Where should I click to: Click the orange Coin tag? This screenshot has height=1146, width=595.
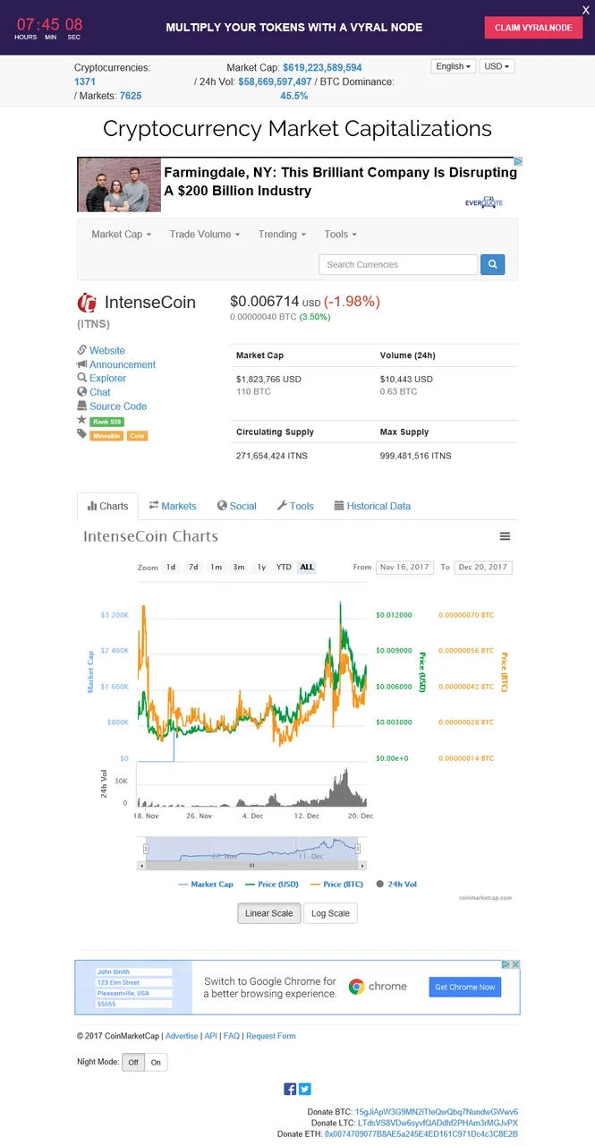pos(137,436)
